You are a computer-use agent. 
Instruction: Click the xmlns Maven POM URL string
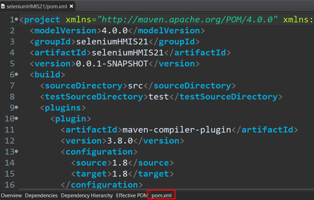pyautogui.click(x=187, y=20)
